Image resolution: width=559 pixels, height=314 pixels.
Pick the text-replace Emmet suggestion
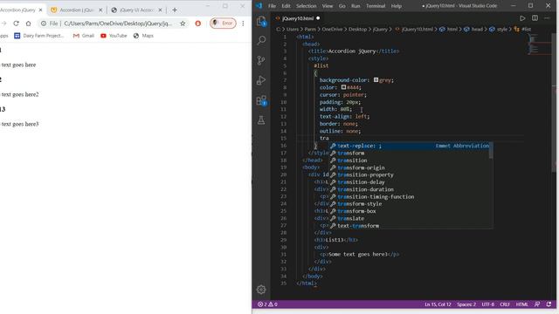(410, 146)
